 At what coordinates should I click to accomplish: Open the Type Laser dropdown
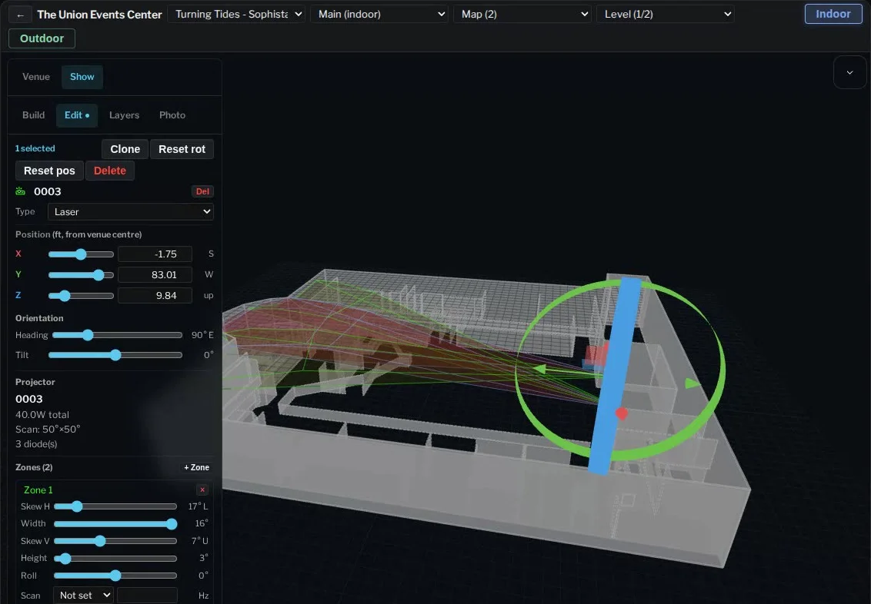pyautogui.click(x=131, y=212)
